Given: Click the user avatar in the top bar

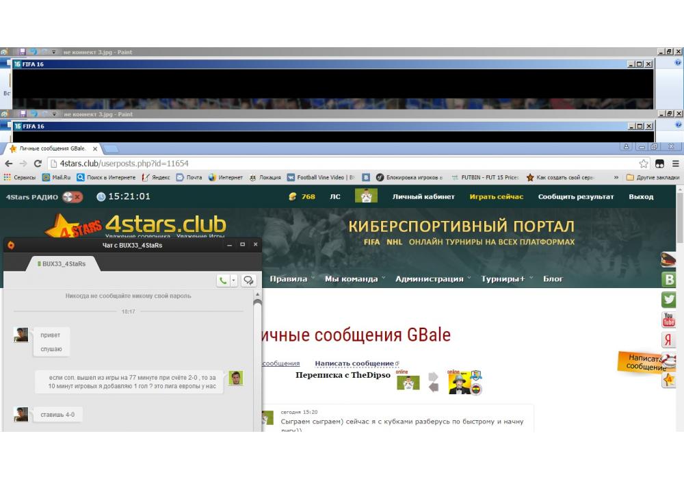Looking at the screenshot, I should 366,196.
